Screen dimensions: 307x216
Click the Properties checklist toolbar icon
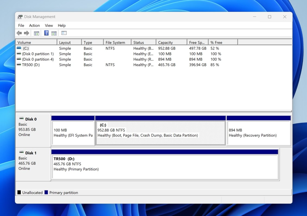(x=64, y=33)
